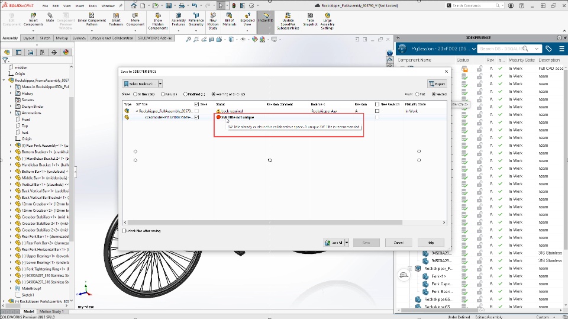Image resolution: width=568 pixels, height=319 pixels.
Task: Select the New (1) radio filter
Action: click(163, 94)
